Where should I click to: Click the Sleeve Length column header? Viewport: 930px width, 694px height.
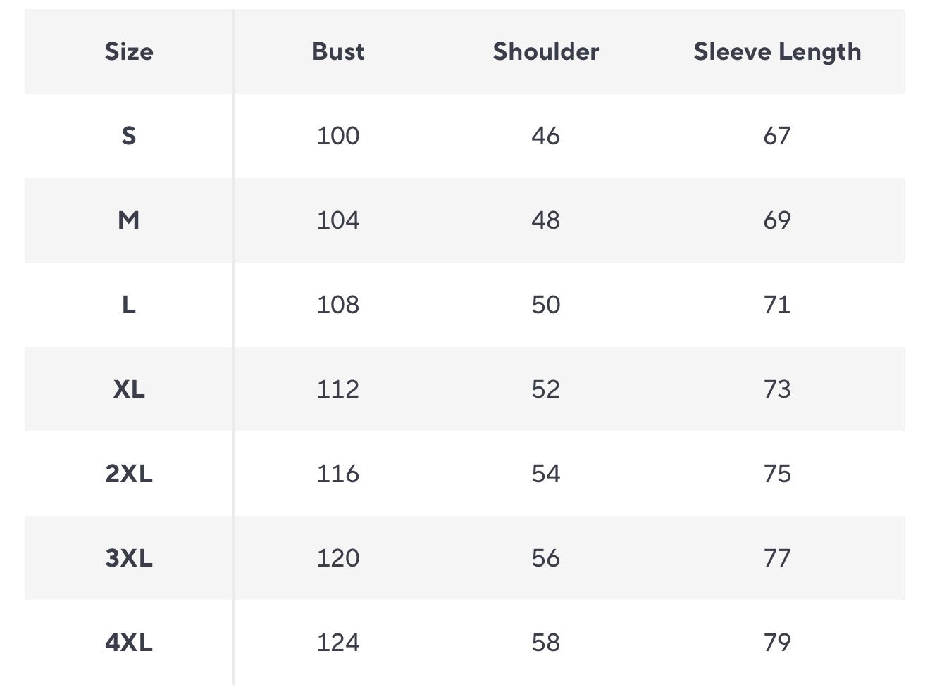777,51
